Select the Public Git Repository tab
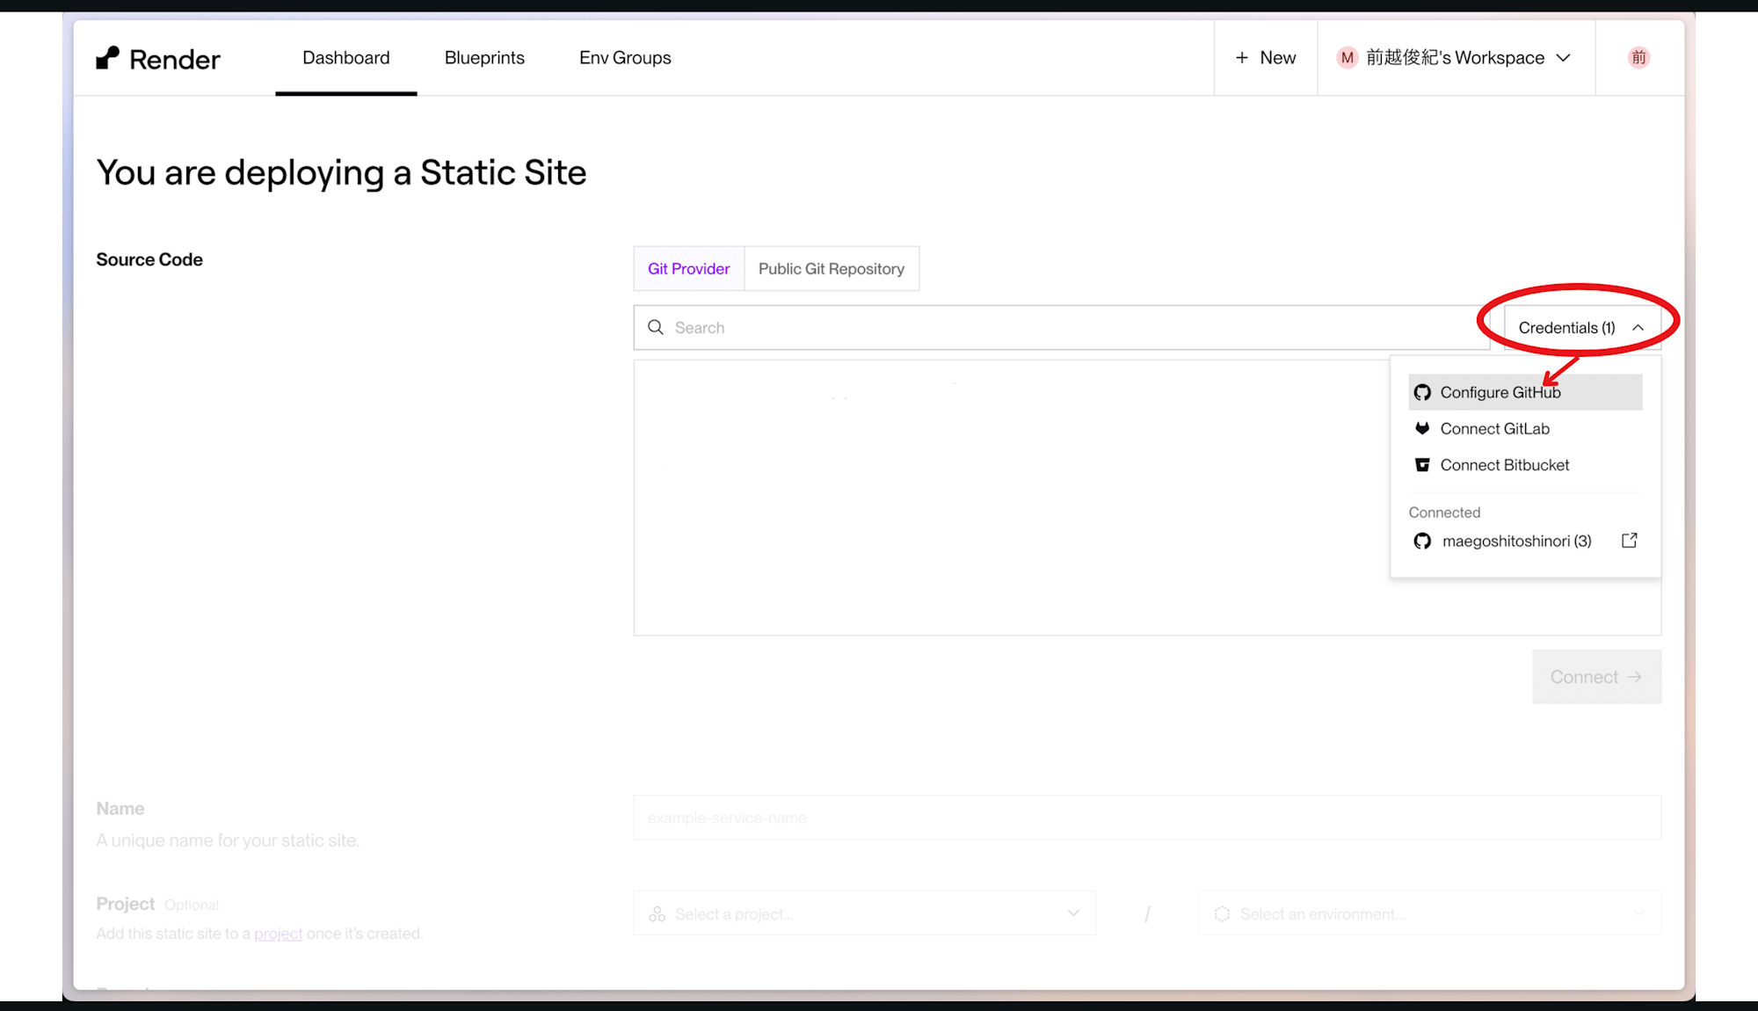The height and width of the screenshot is (1011, 1758). click(x=831, y=268)
